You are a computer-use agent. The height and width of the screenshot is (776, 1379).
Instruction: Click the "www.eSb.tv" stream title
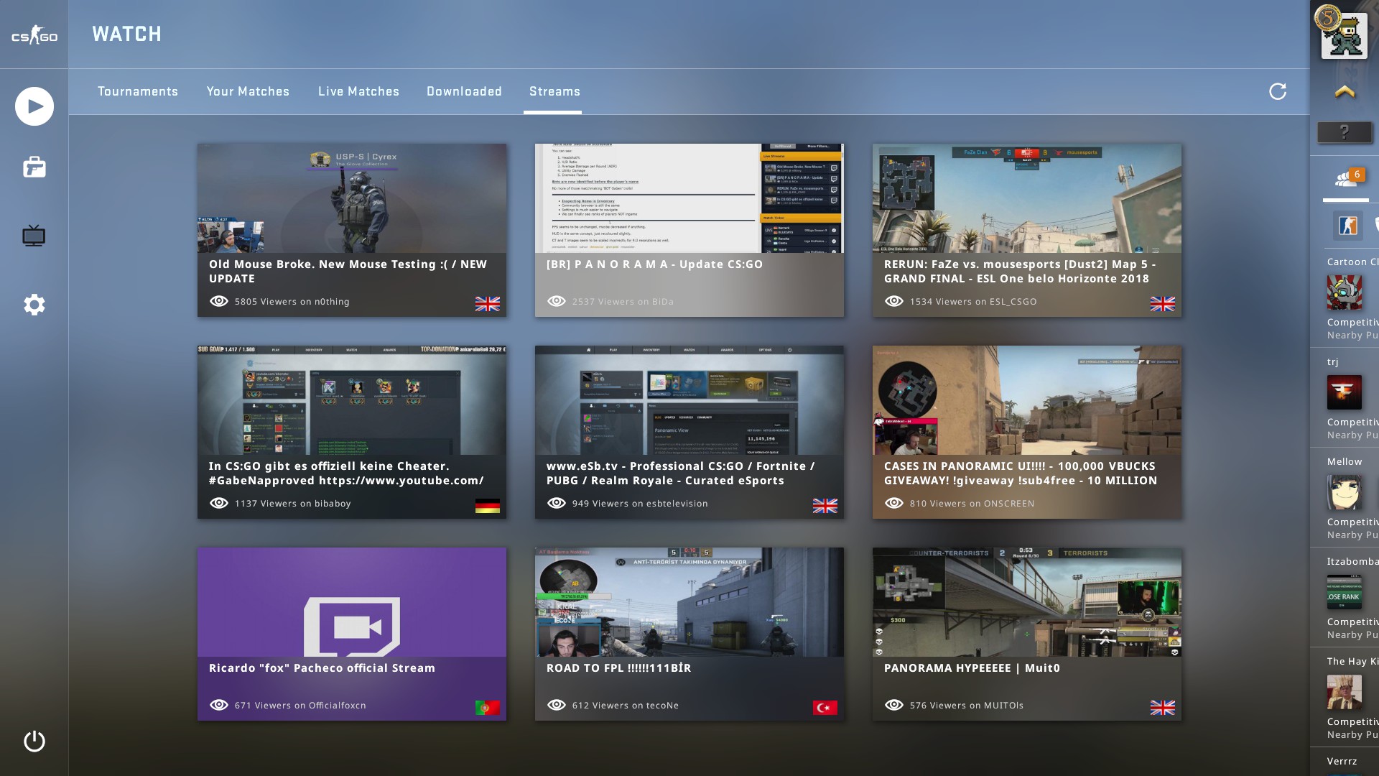681,474
